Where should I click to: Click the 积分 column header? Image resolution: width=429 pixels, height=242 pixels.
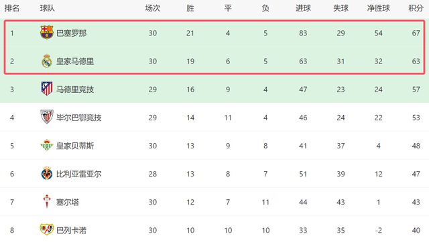coord(416,8)
